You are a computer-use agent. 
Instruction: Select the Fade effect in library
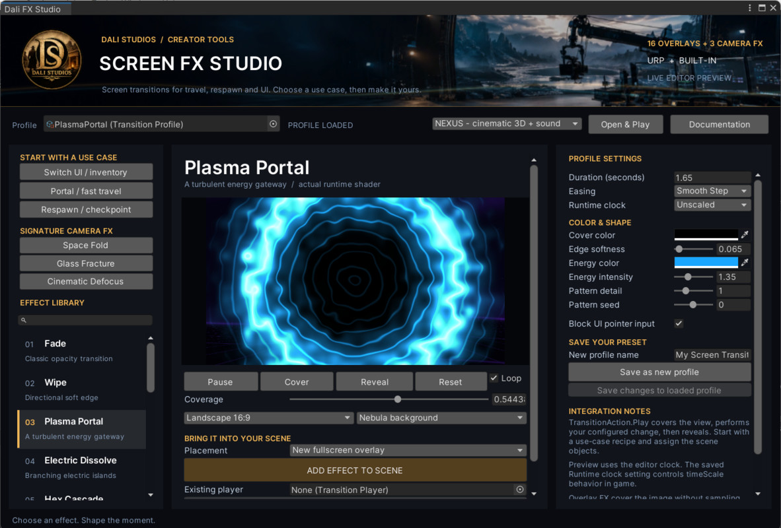tap(82, 350)
